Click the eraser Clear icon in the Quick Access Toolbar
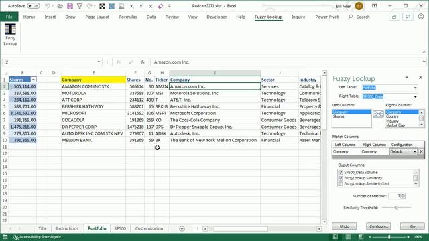Screen dimensions: 429x241 coord(160,6)
